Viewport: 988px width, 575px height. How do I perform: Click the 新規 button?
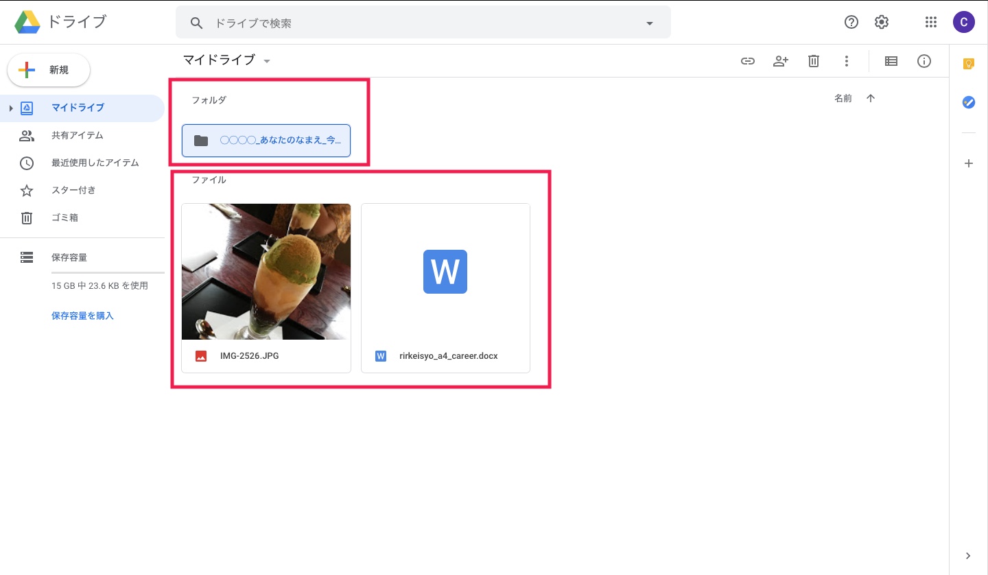coord(49,70)
